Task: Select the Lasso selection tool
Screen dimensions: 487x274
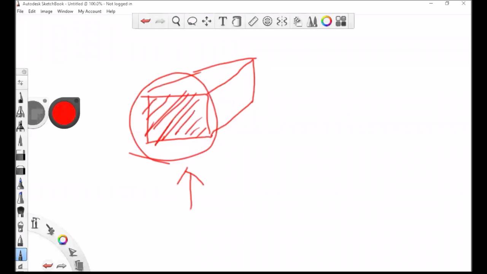Action: pyautogui.click(x=192, y=21)
